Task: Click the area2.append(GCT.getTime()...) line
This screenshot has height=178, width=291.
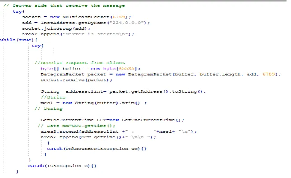Action: pyautogui.click(x=98, y=137)
